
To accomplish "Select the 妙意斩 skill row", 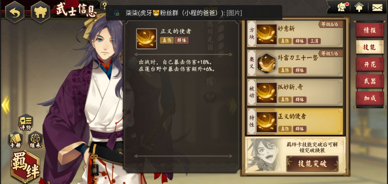I will tap(295, 34).
